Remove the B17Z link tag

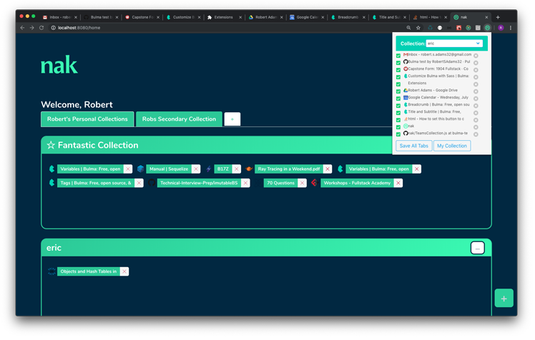(x=237, y=169)
